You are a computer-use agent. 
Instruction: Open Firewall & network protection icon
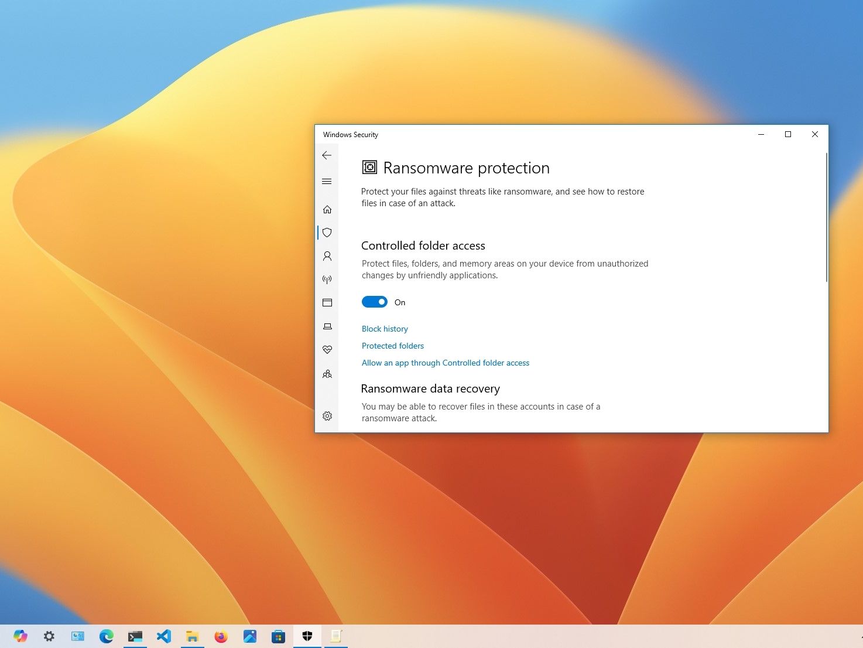point(327,279)
